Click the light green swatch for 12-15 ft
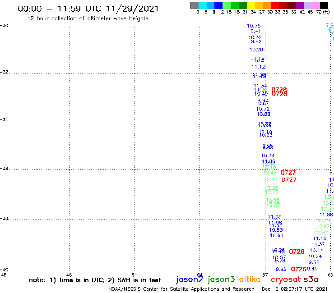The width and height of the screenshot is (334, 293). [x=227, y=5]
